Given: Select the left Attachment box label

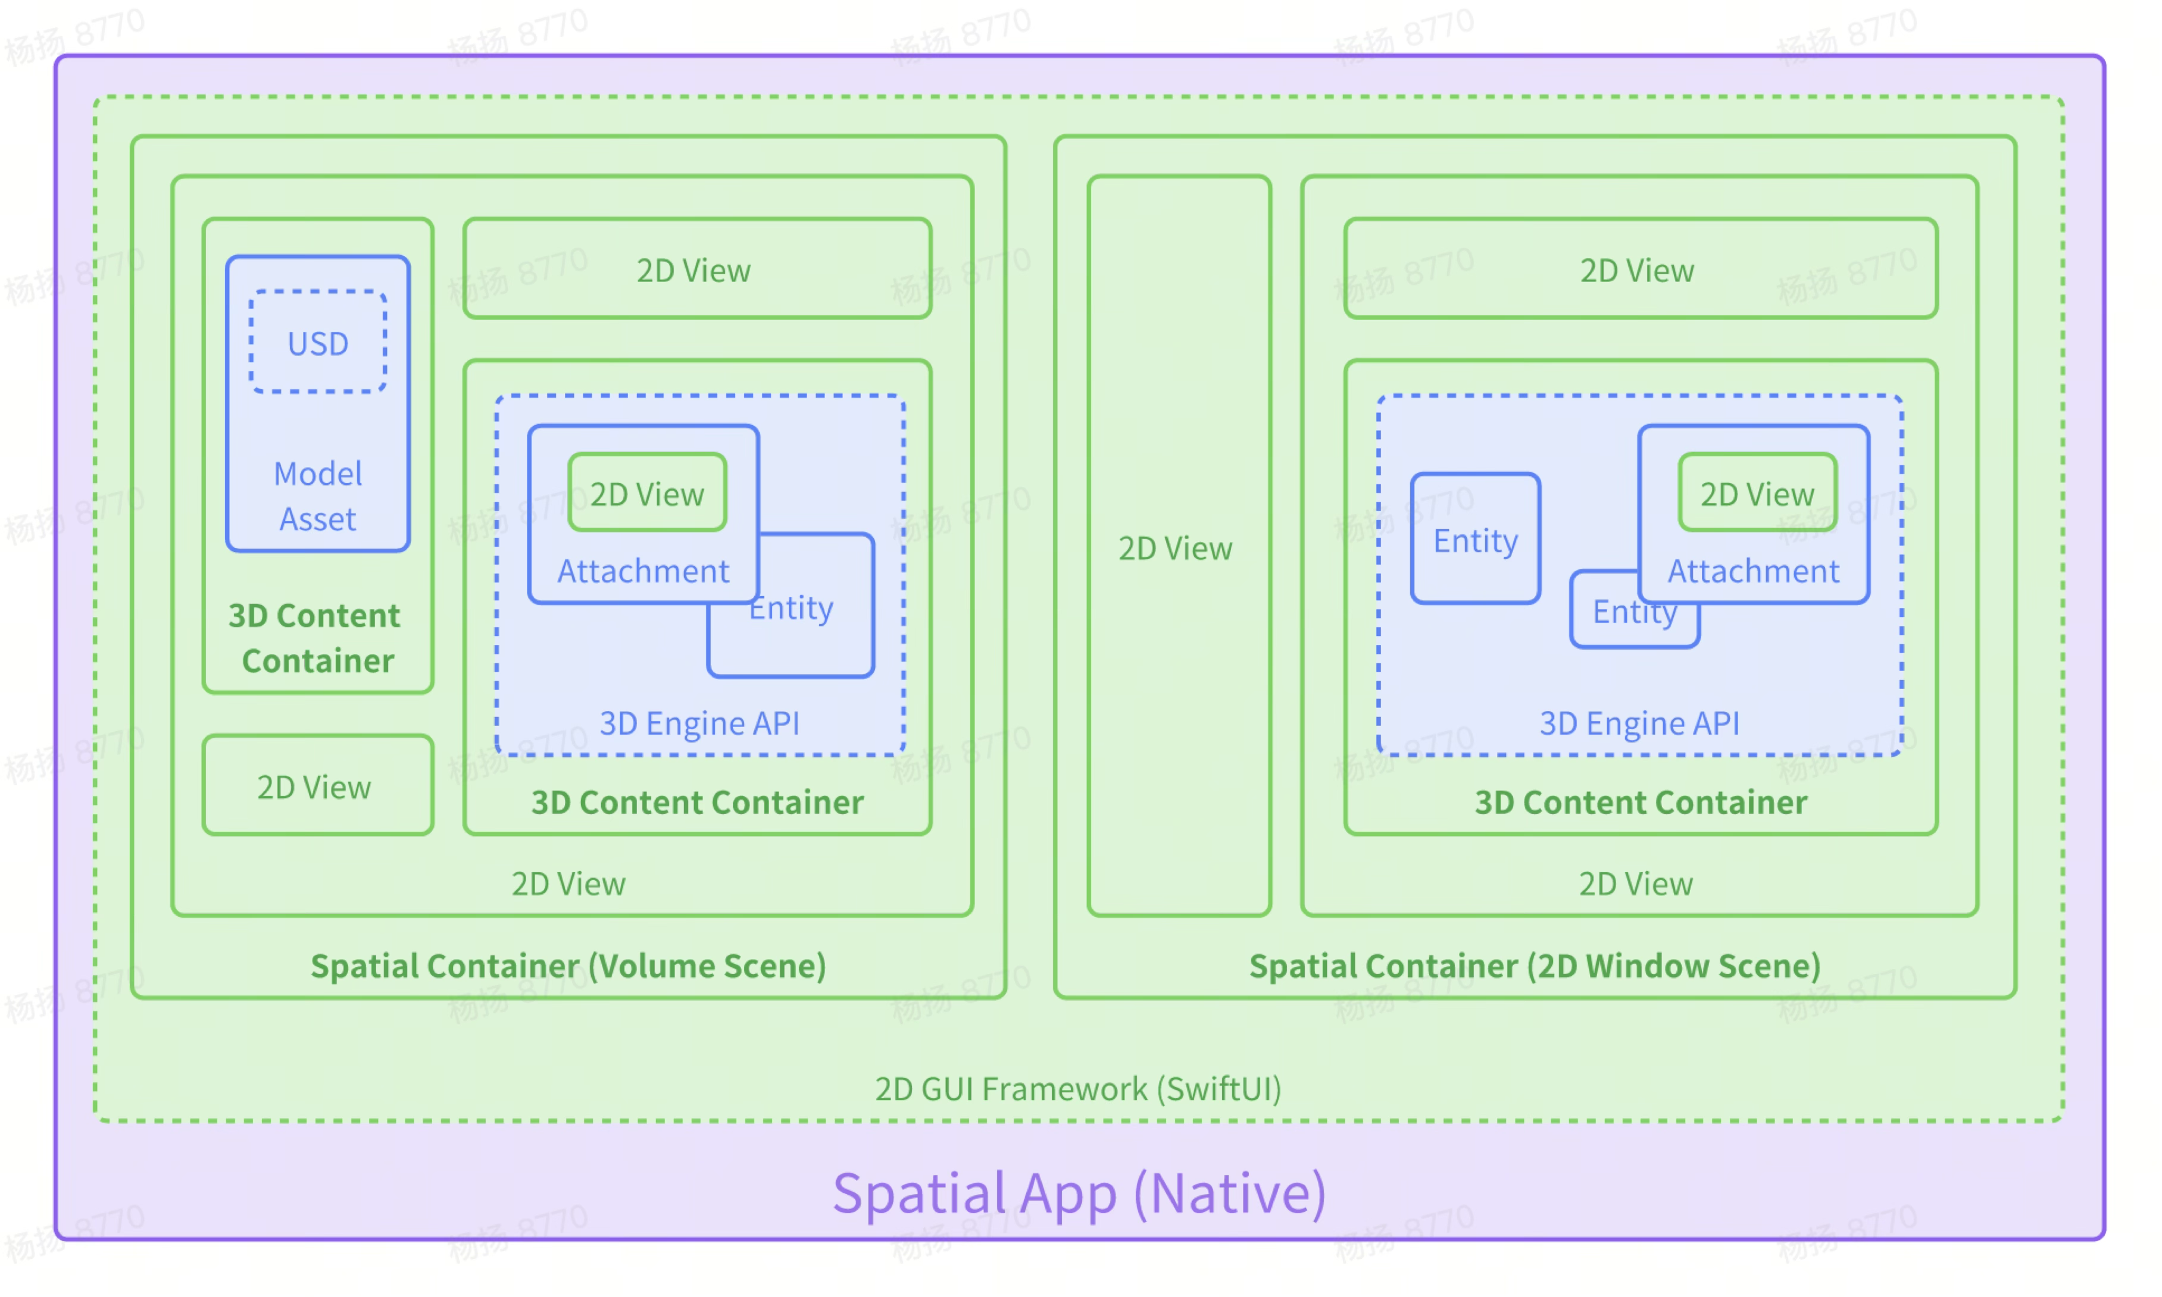Looking at the screenshot, I should (x=642, y=571).
